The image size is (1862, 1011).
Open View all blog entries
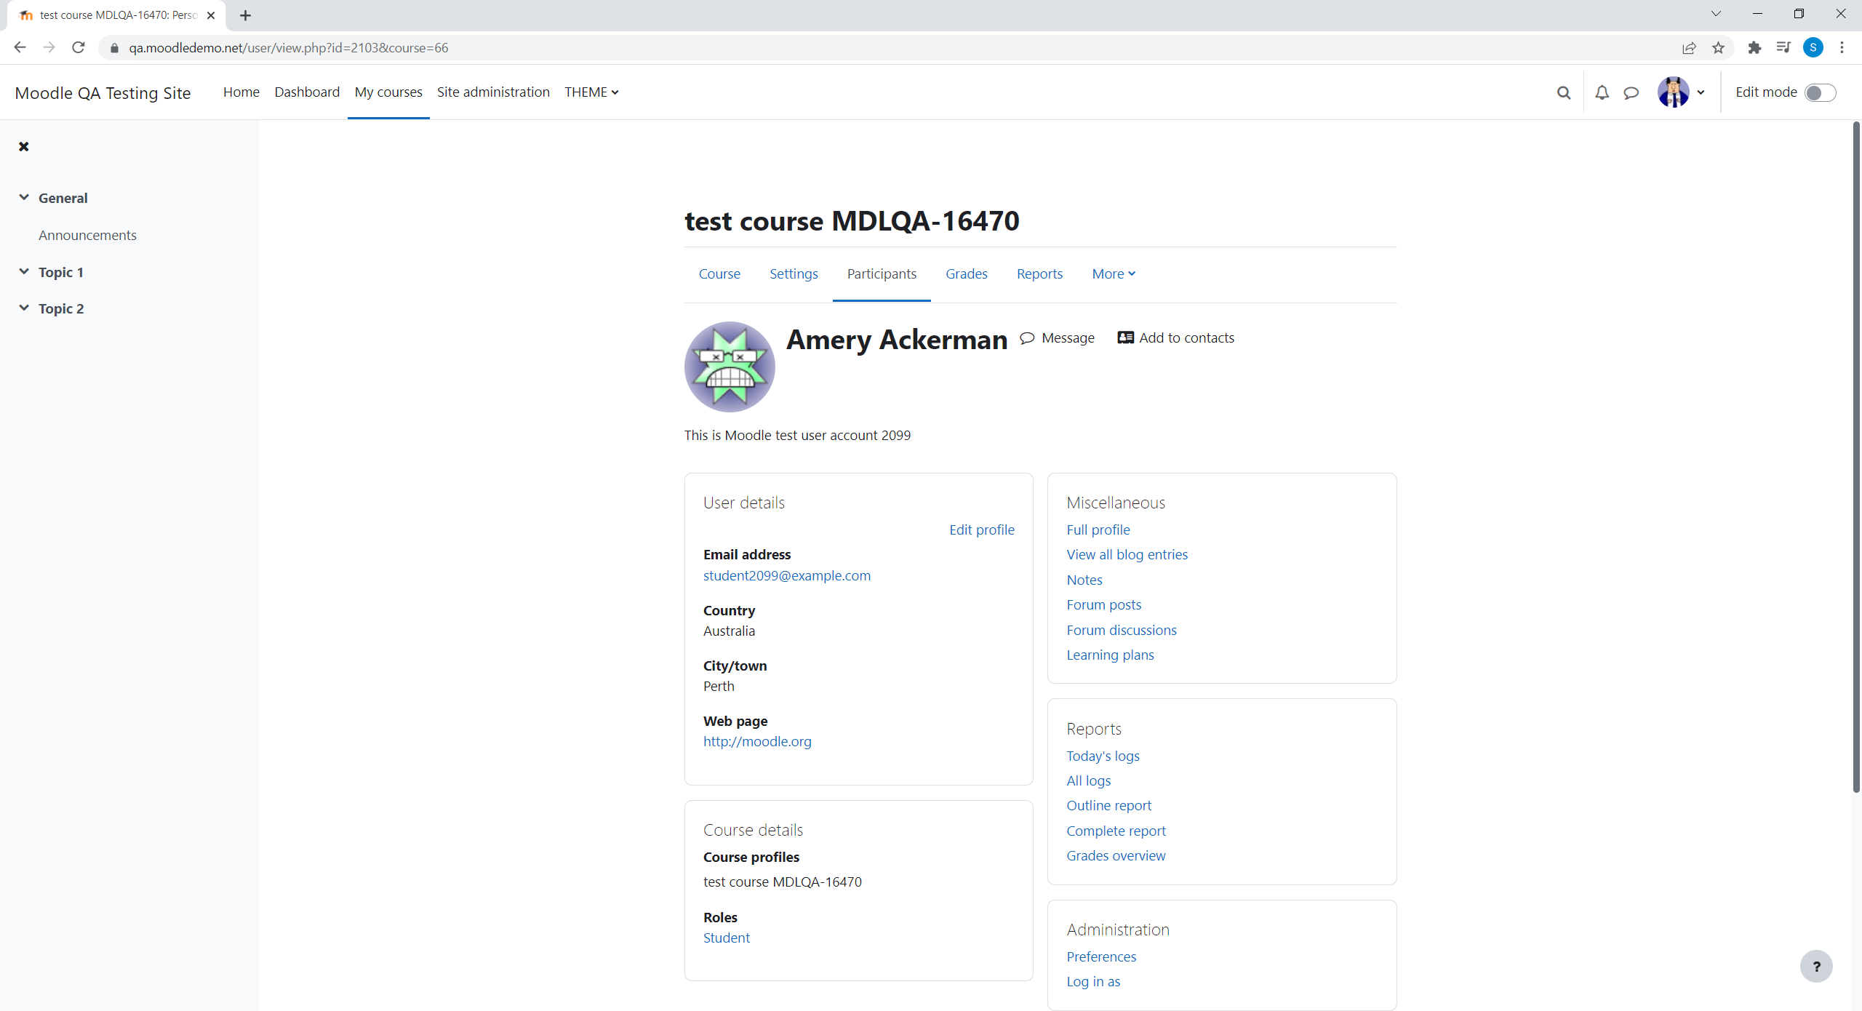[x=1127, y=554]
